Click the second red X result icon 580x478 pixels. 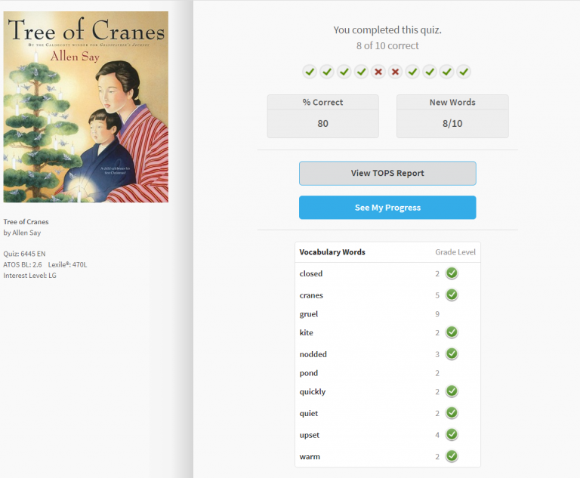point(395,72)
